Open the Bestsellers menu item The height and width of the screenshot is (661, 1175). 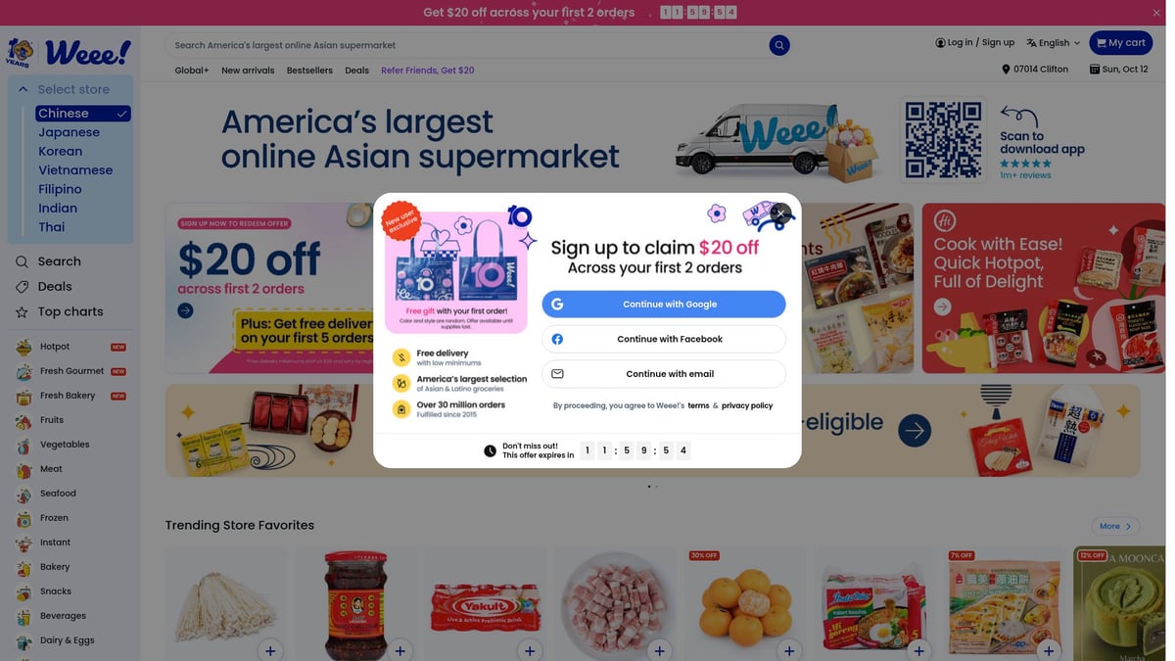point(309,71)
